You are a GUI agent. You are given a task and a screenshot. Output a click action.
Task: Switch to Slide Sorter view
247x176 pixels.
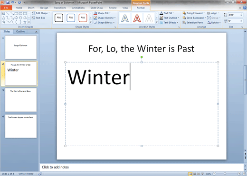pyautogui.click(x=194, y=174)
